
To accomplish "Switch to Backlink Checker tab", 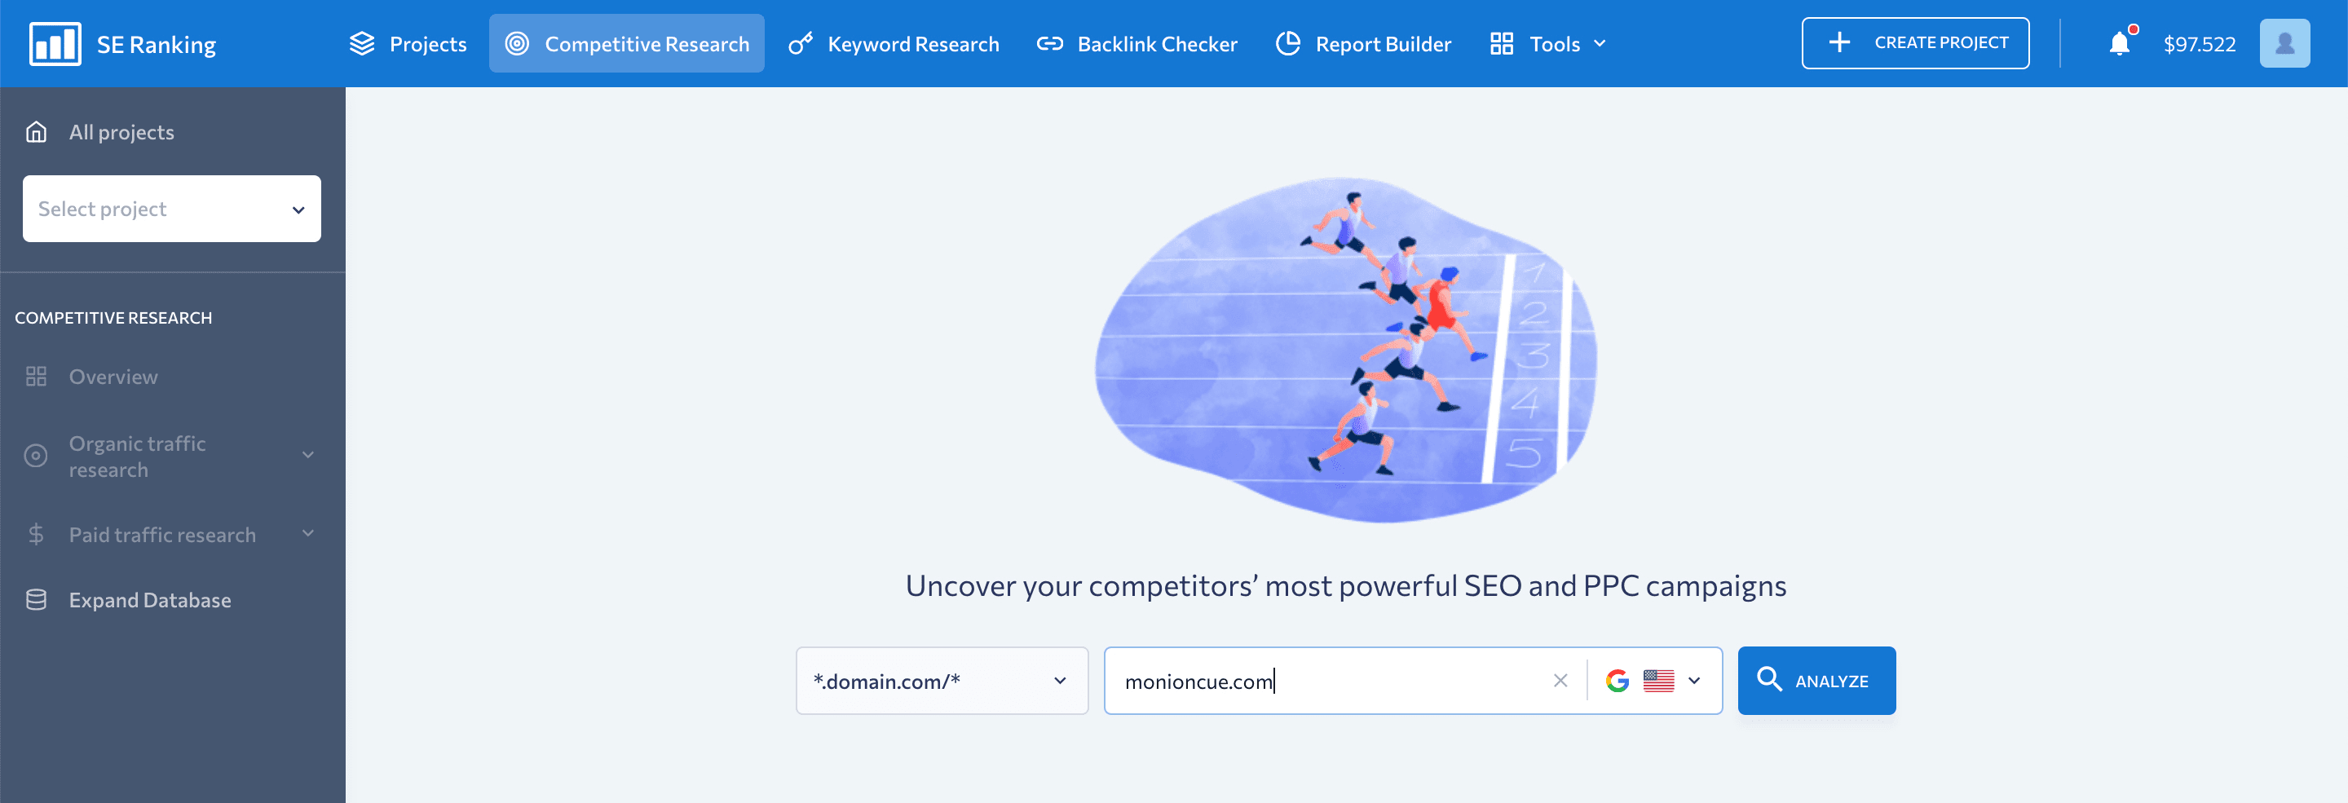I will pyautogui.click(x=1136, y=44).
